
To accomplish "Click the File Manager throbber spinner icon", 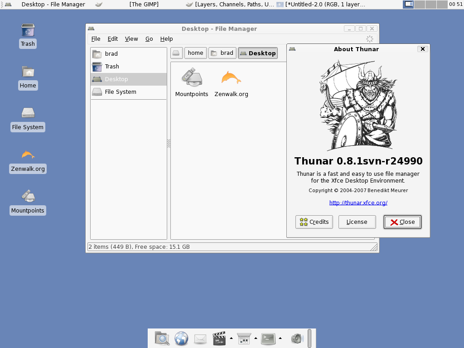I will pyautogui.click(x=370, y=39).
